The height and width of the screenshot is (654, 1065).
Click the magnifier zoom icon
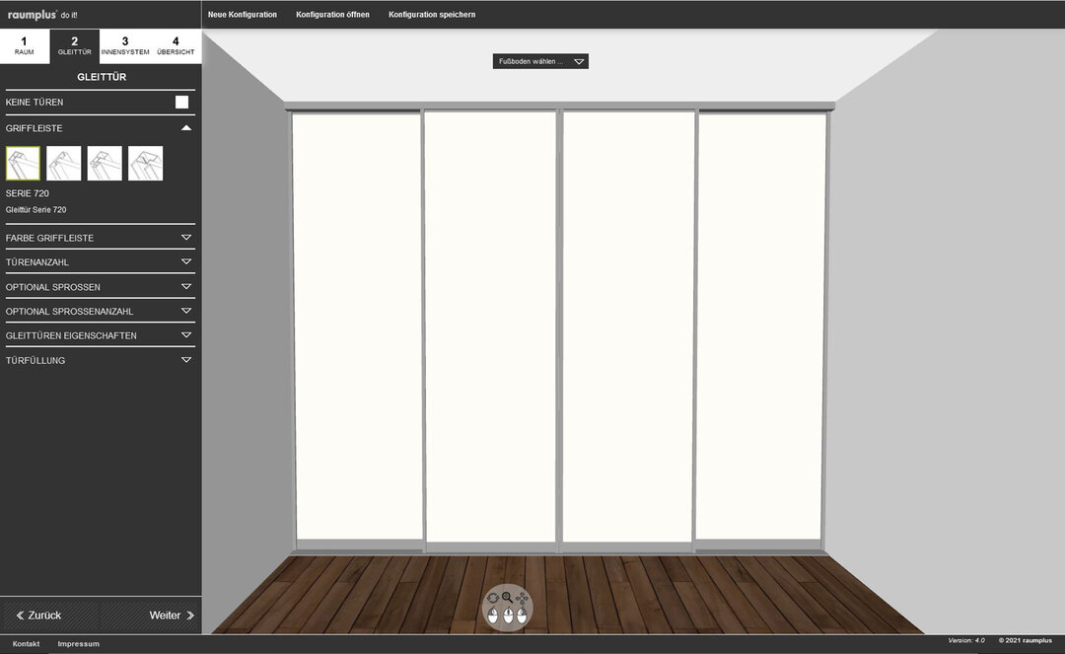point(508,598)
